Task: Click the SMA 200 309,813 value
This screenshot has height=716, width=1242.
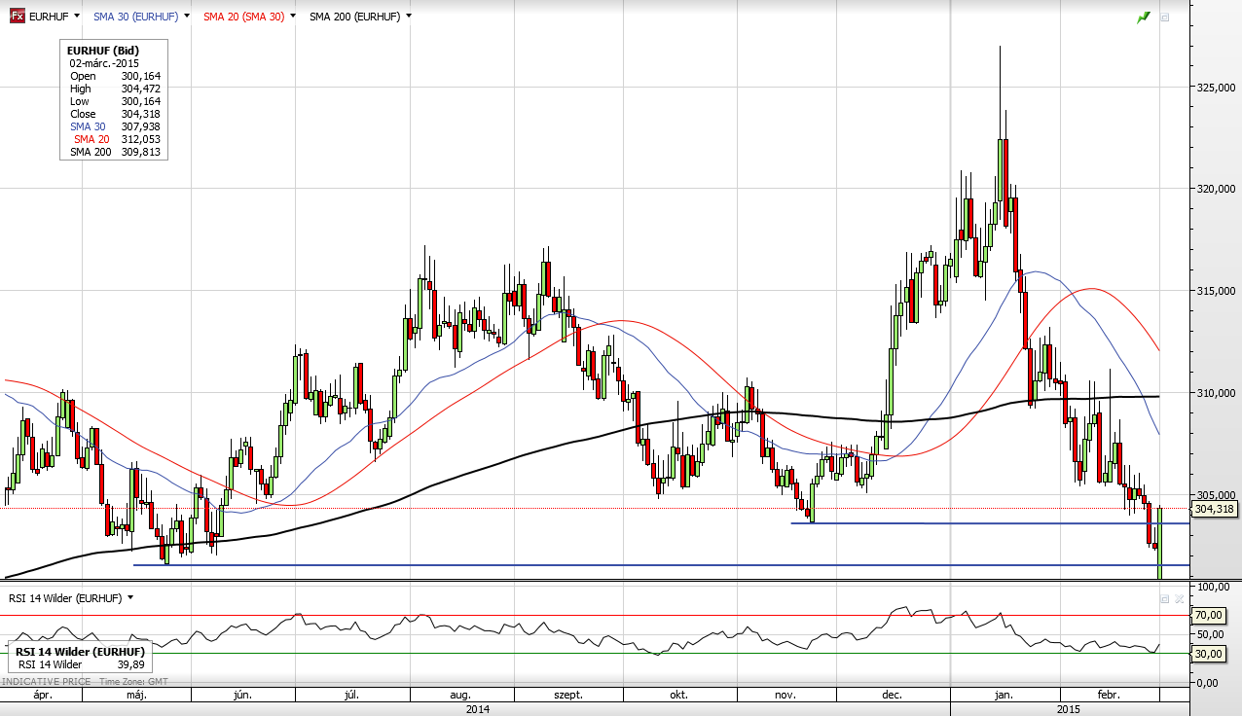Action: point(141,152)
